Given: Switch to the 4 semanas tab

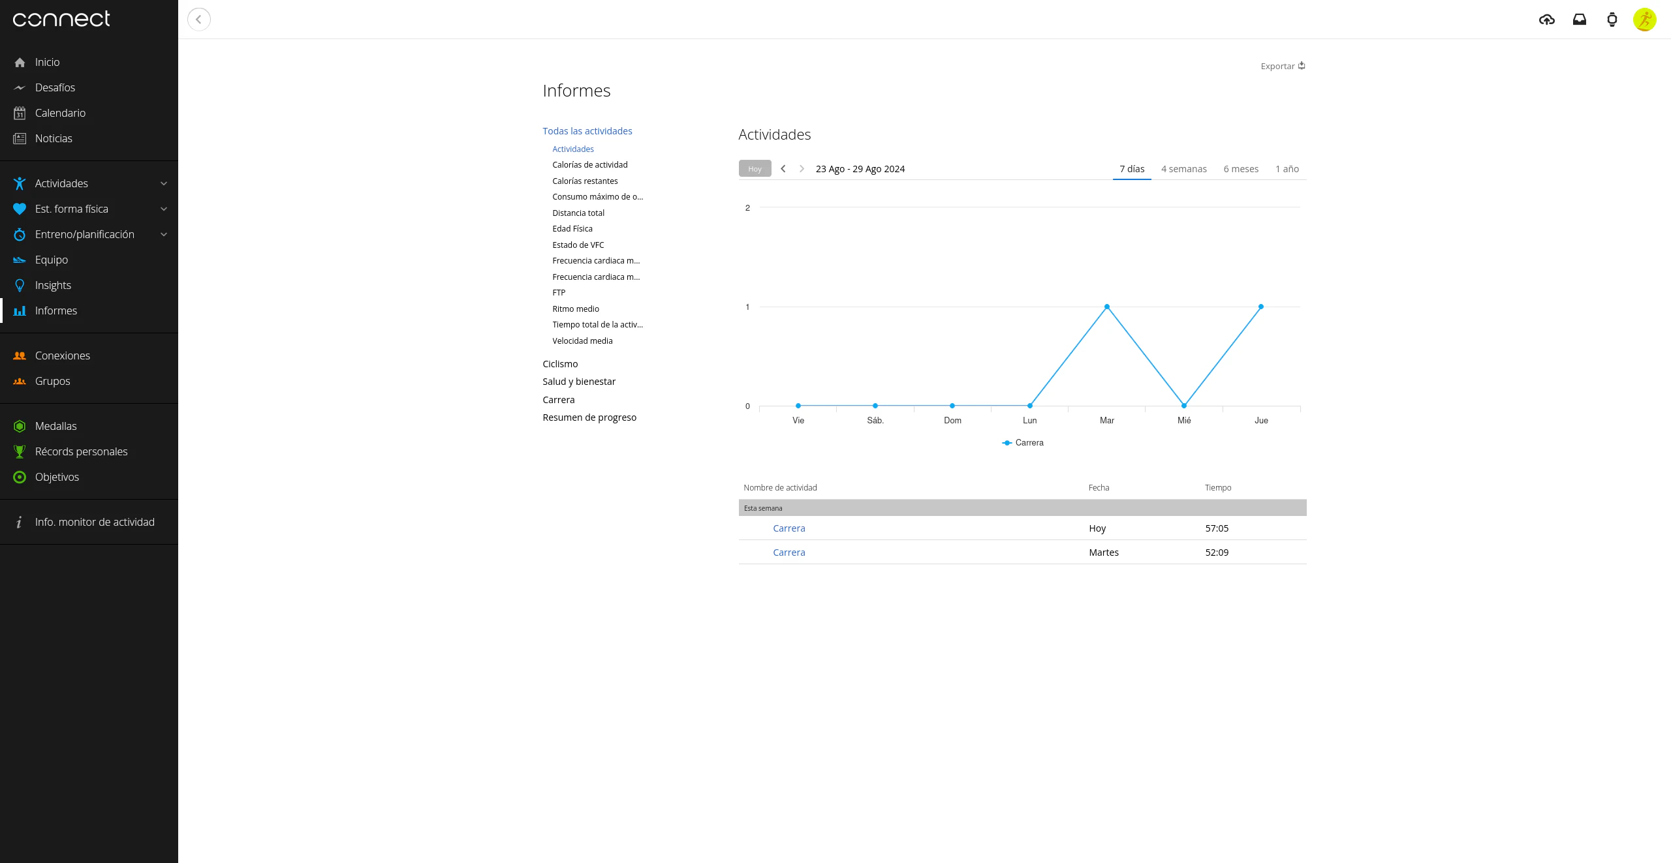Looking at the screenshot, I should click(x=1183, y=169).
